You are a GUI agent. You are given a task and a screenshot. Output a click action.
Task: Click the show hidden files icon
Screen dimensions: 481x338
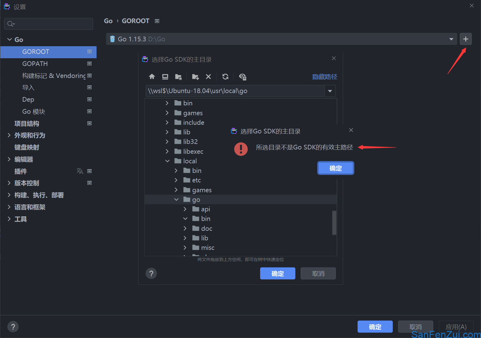[x=243, y=77]
